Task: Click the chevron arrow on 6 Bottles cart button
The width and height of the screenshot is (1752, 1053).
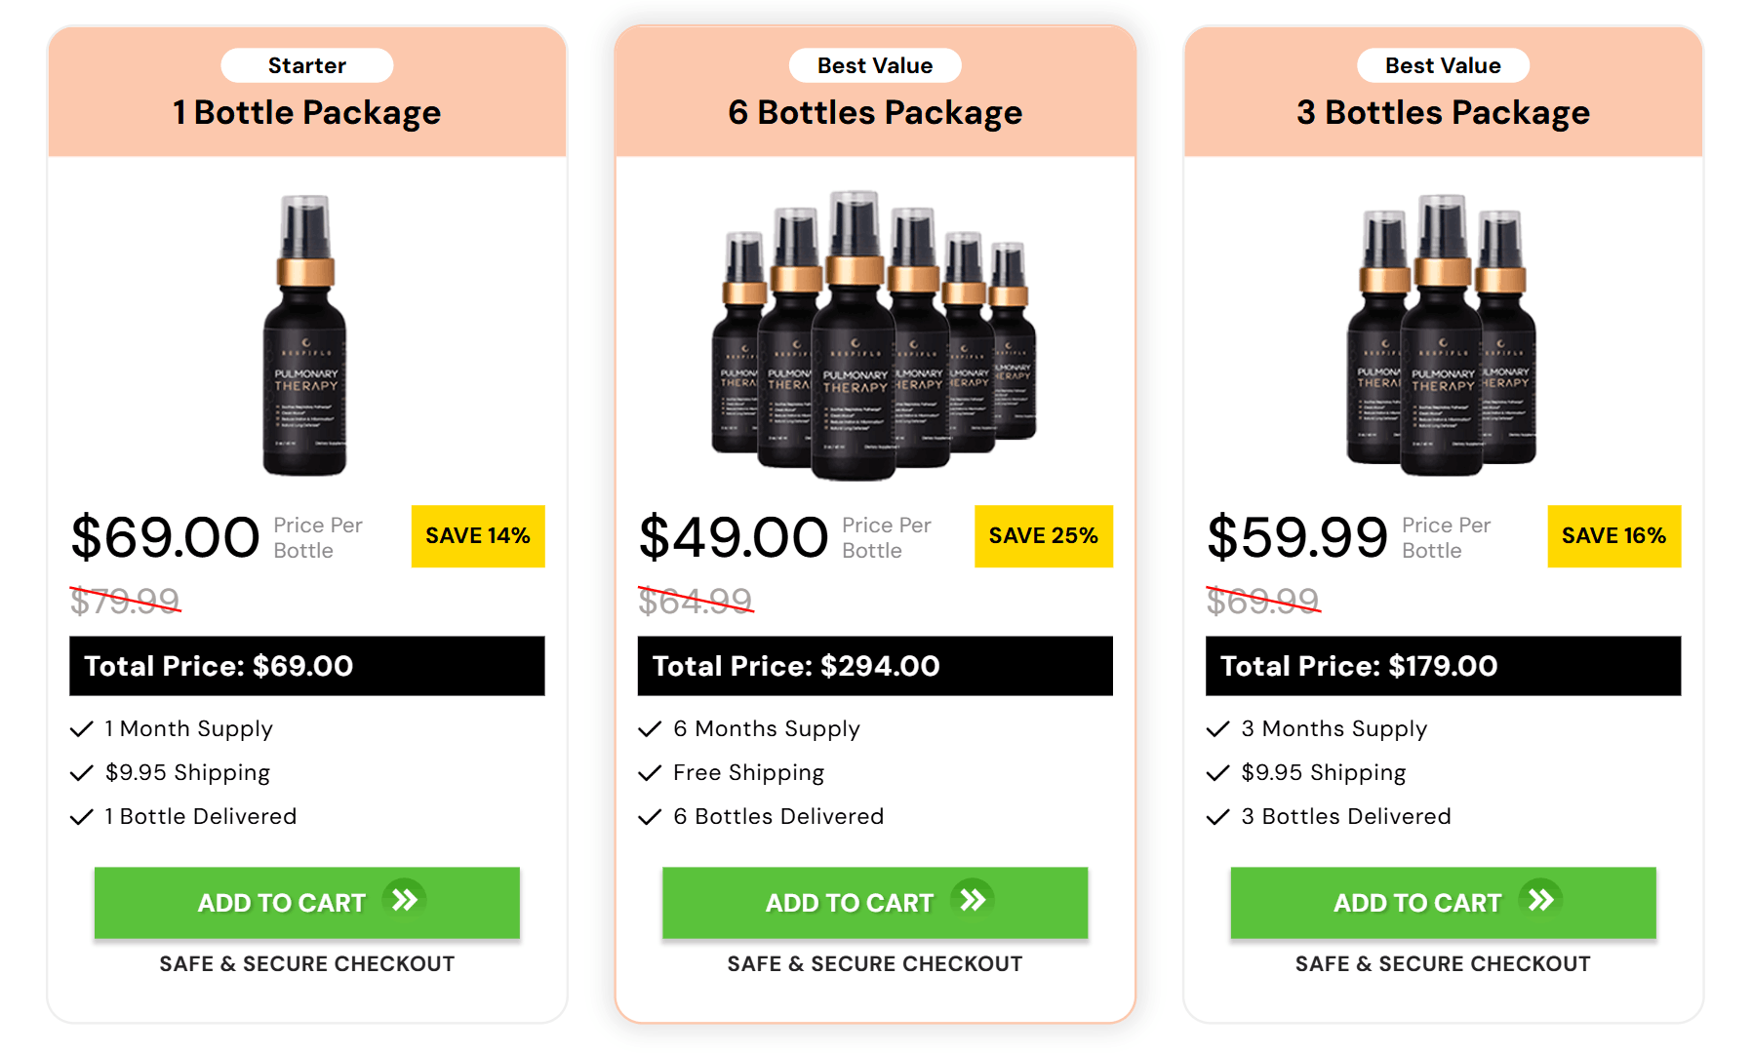Action: 973,901
